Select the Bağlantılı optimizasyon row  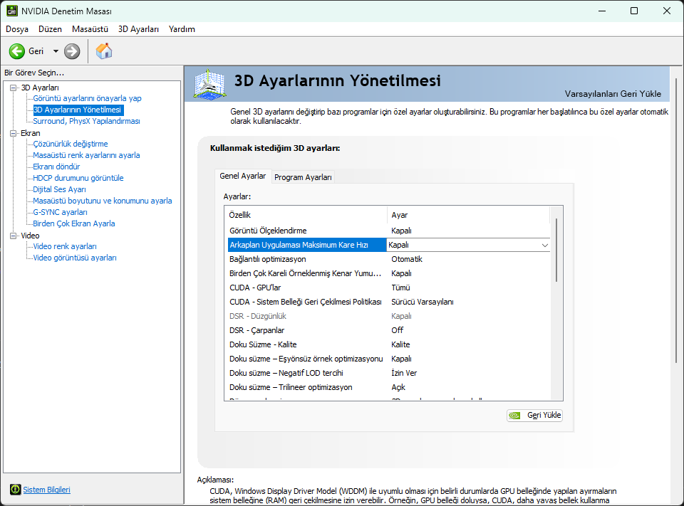pos(389,259)
